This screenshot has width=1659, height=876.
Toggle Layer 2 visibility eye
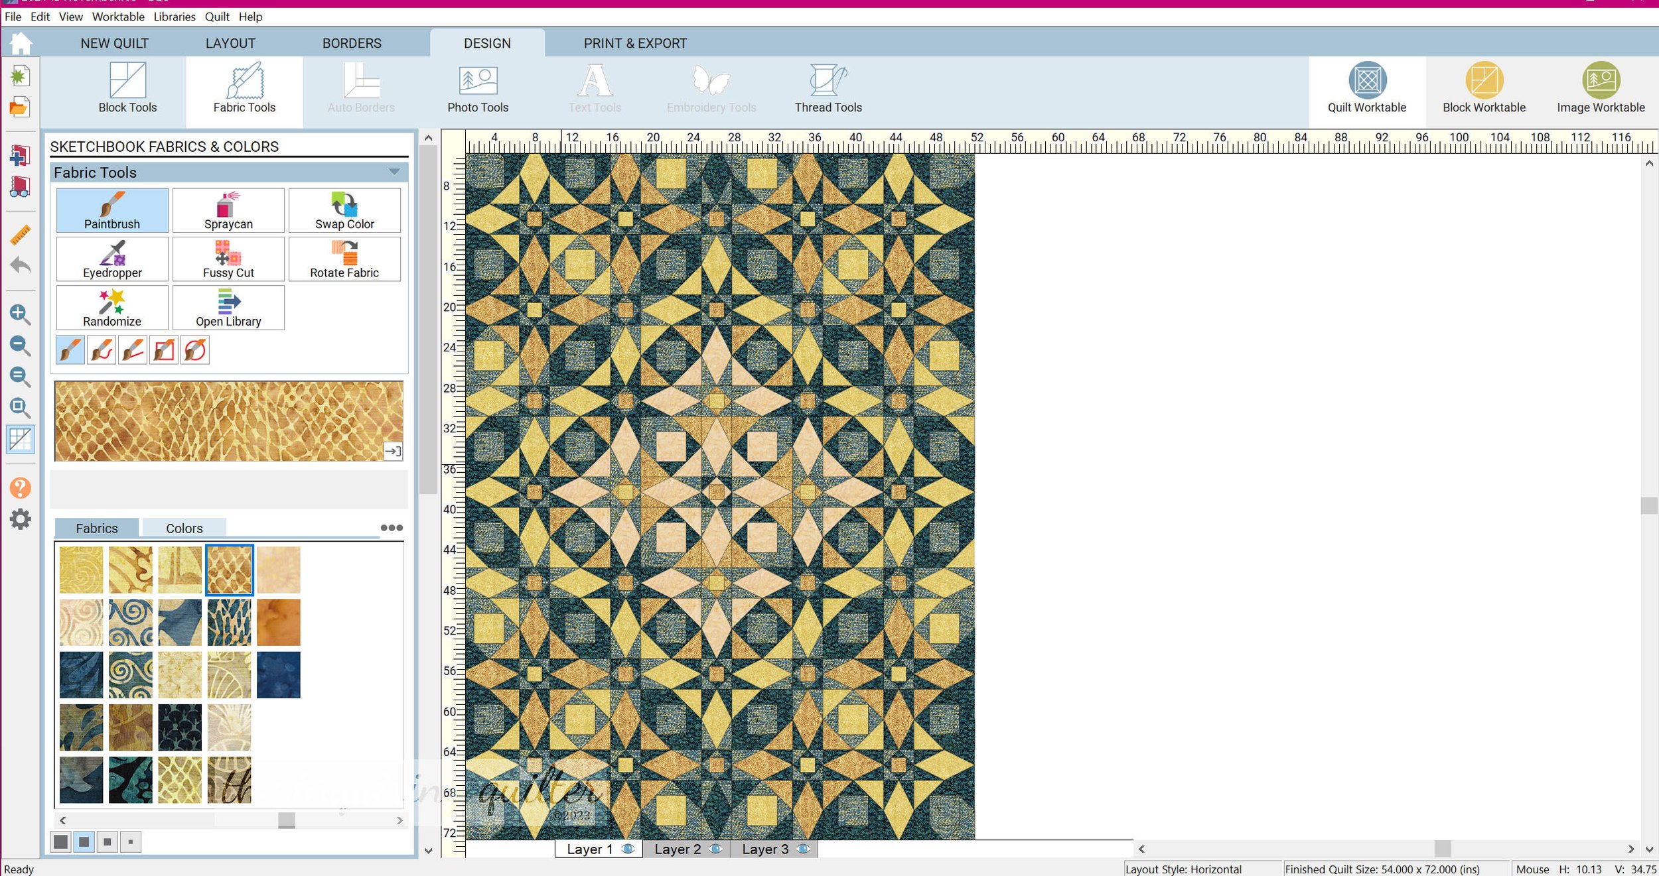[x=715, y=849]
